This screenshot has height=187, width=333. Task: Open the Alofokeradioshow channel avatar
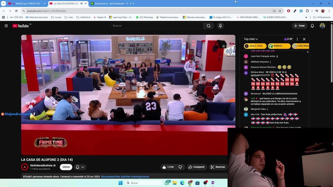[x=25, y=167]
